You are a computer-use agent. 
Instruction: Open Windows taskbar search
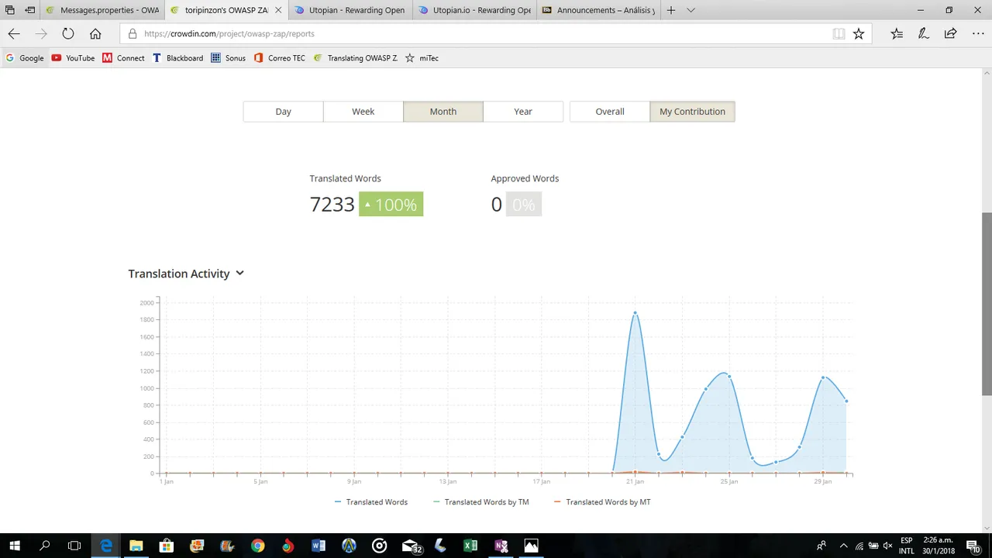(x=45, y=546)
